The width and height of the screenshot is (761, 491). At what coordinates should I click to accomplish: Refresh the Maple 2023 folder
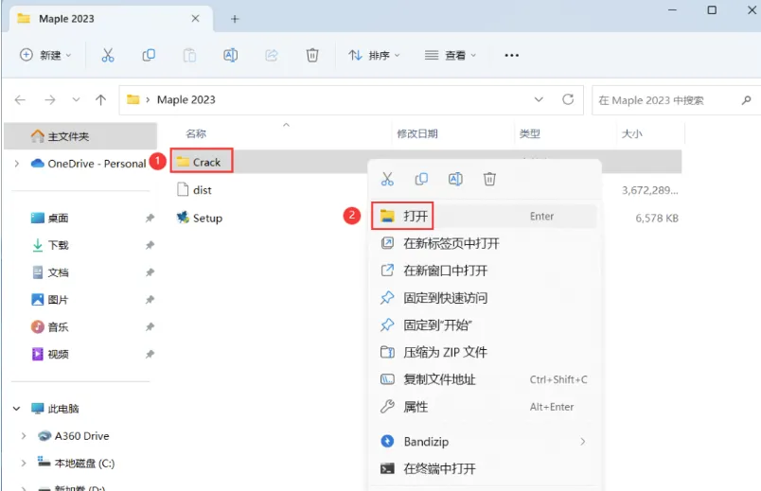(568, 99)
